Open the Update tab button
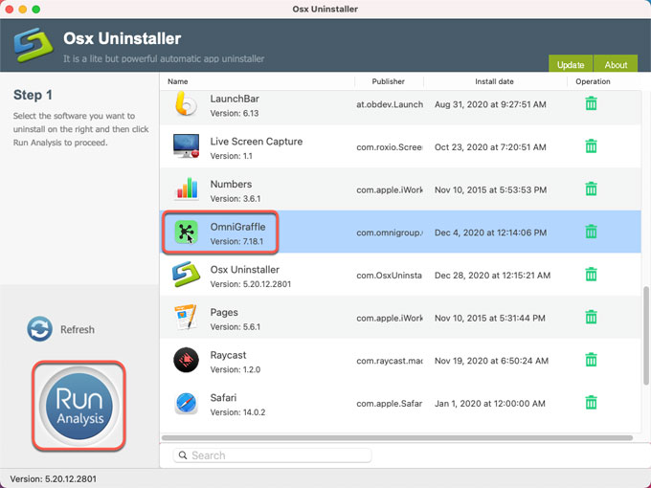Image resolution: width=651 pixels, height=488 pixels. point(571,63)
